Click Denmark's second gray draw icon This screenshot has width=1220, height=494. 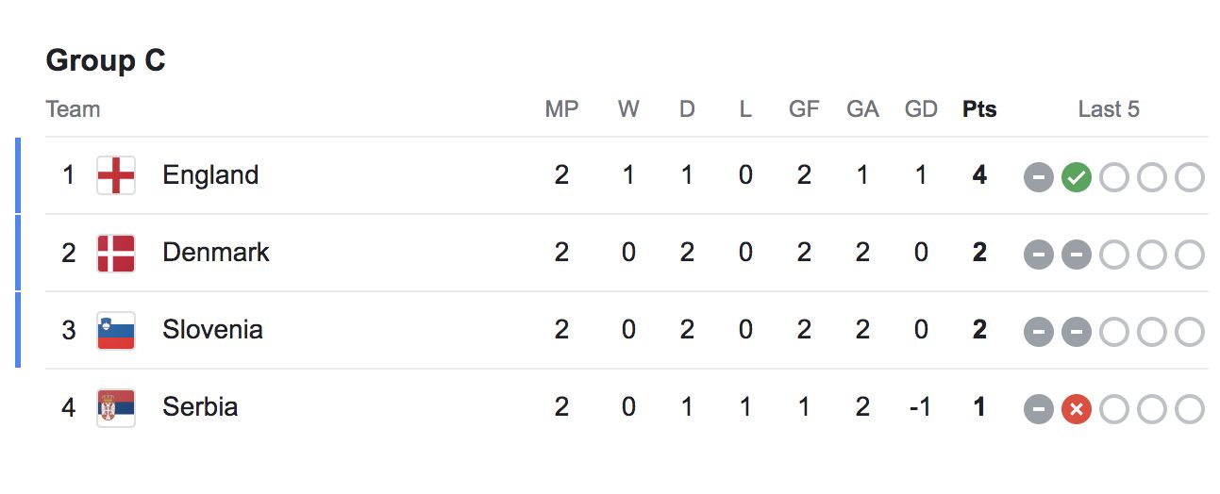click(x=1076, y=255)
